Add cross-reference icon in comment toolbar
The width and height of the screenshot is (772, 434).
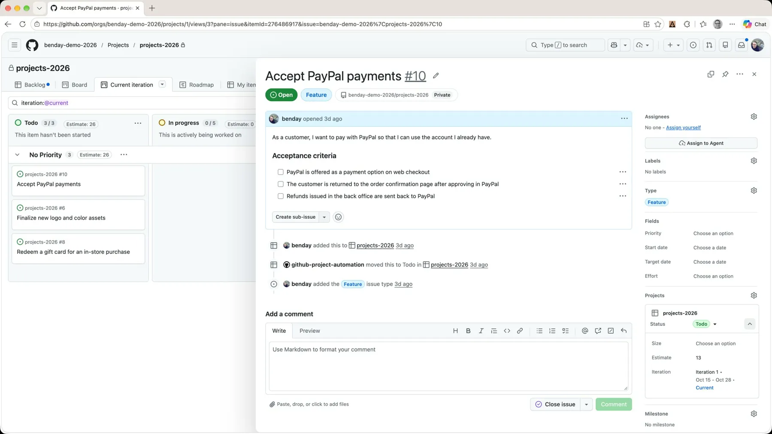coord(598,331)
